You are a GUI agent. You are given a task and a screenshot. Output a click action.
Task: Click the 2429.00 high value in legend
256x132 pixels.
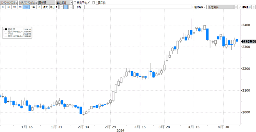[27, 32]
